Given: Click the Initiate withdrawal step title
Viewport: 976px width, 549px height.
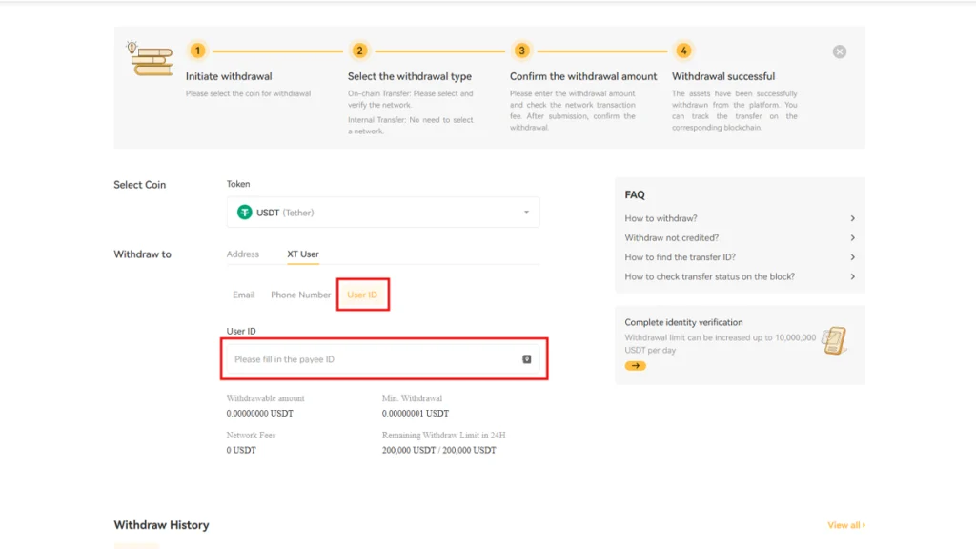Looking at the screenshot, I should tap(229, 76).
